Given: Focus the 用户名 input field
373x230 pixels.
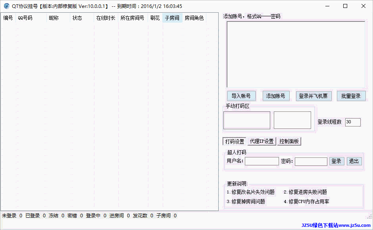Looking at the screenshot, I should pyautogui.click(x=261, y=161).
